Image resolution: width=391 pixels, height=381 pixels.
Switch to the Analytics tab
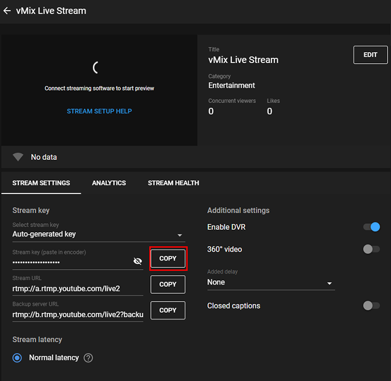click(109, 183)
